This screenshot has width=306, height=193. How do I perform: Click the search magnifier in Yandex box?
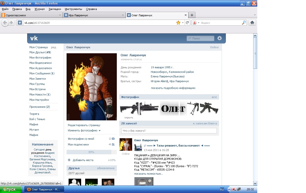[244, 23]
